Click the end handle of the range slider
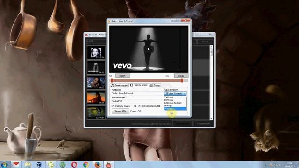Screen dimensions: 299x168 pyautogui.click(x=182, y=81)
